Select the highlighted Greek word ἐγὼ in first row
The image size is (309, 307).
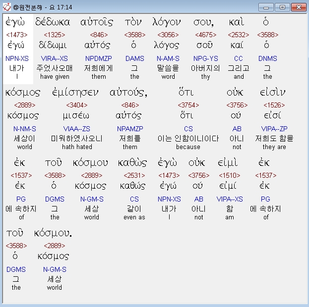click(15, 22)
